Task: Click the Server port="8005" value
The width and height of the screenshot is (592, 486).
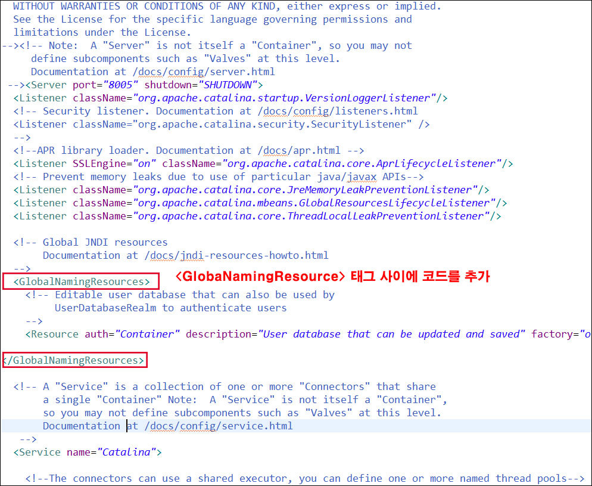Action: click(120, 85)
